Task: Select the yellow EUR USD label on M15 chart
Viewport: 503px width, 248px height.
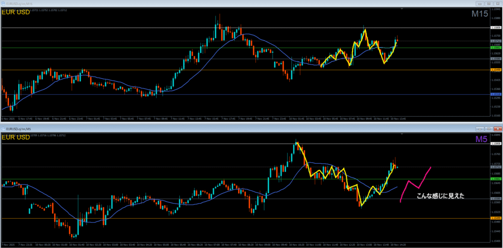Action: click(16, 12)
